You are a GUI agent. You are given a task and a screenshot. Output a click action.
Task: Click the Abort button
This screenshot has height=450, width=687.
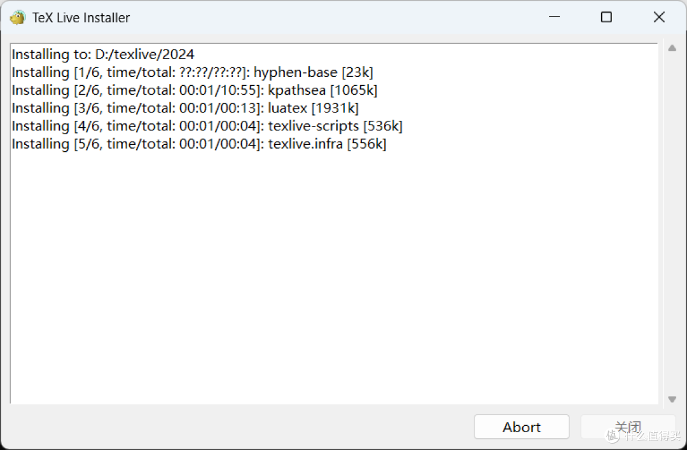522,426
